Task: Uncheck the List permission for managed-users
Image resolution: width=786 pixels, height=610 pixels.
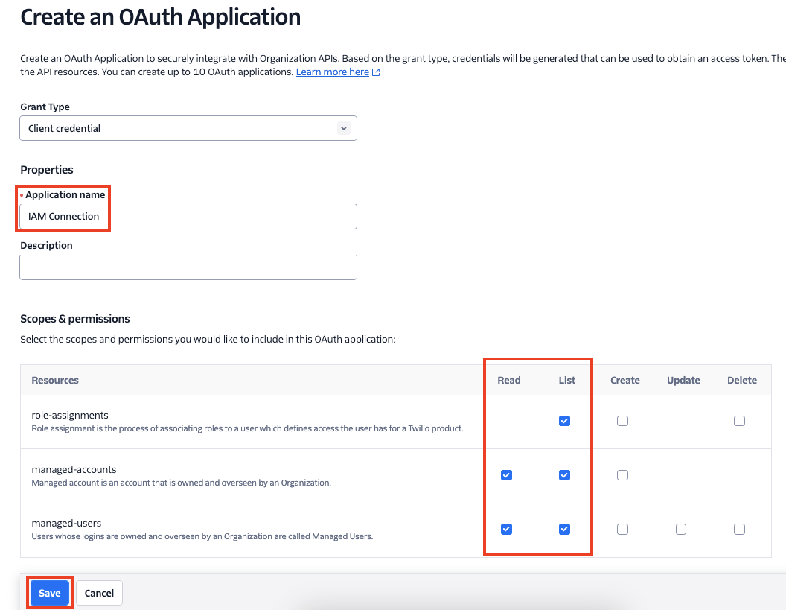Action: [564, 529]
